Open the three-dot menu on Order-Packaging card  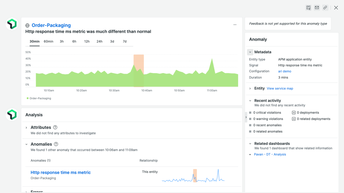coord(235,25)
